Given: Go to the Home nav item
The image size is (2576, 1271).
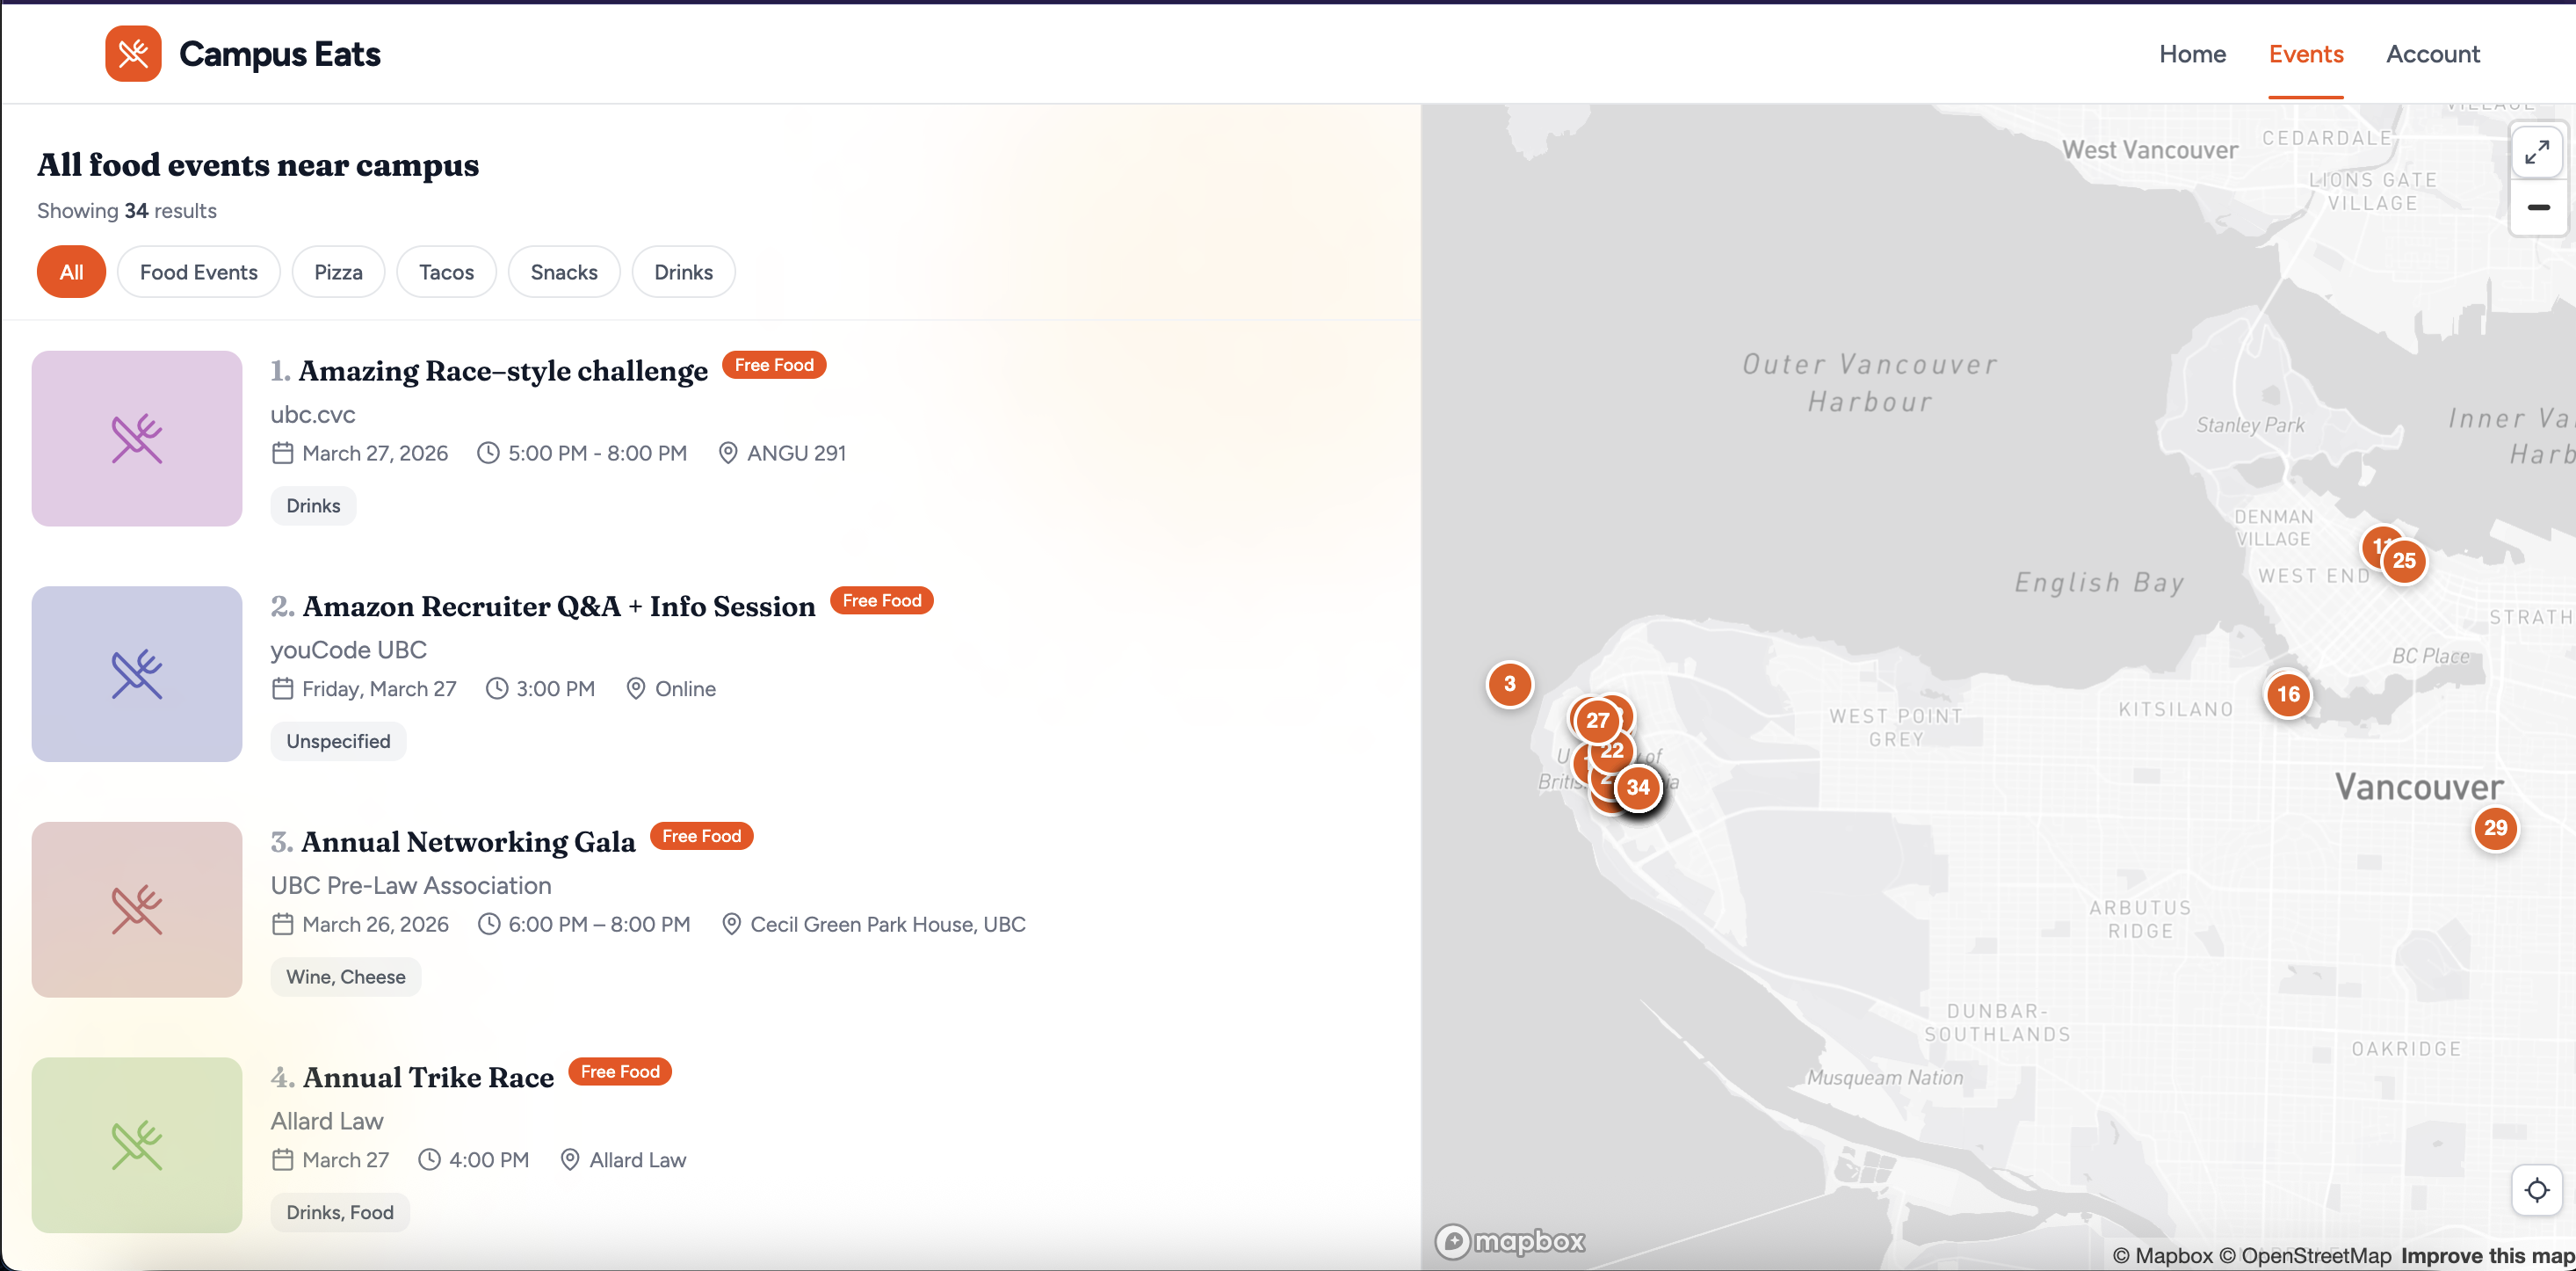Looking at the screenshot, I should point(2192,54).
